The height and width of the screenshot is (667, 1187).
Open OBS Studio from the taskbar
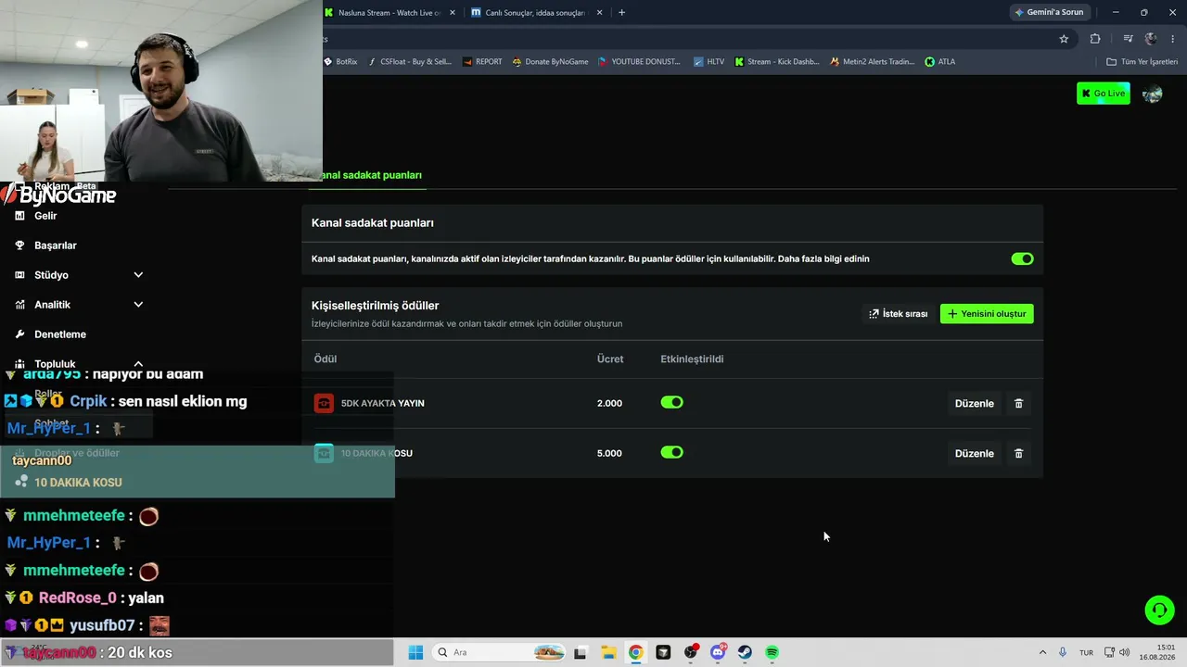click(690, 652)
